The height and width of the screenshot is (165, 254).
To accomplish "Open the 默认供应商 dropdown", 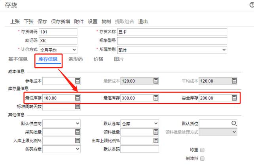I will [x=78, y=123].
